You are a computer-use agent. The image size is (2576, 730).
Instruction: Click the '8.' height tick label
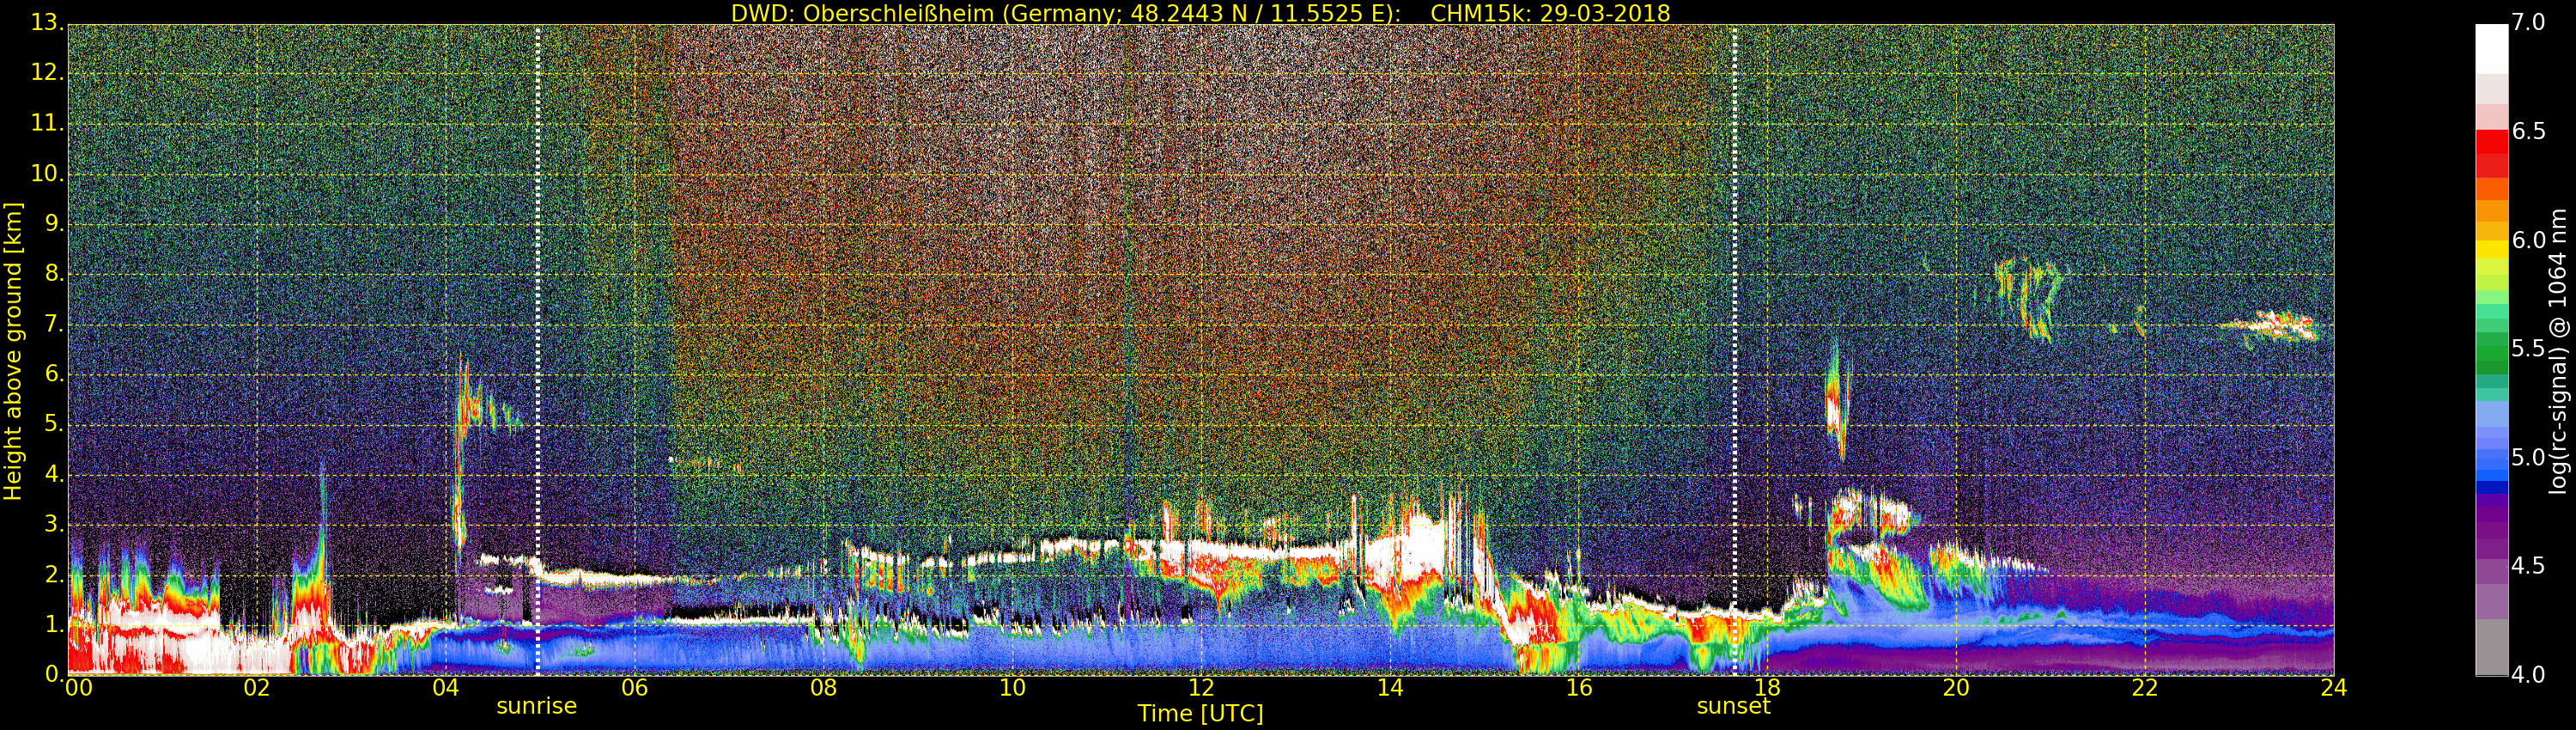coord(54,273)
